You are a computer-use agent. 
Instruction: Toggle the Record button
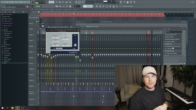[x=47, y=2]
